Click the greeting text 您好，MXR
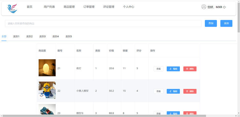The width and height of the screenshot is (240, 117). coord(215,7)
